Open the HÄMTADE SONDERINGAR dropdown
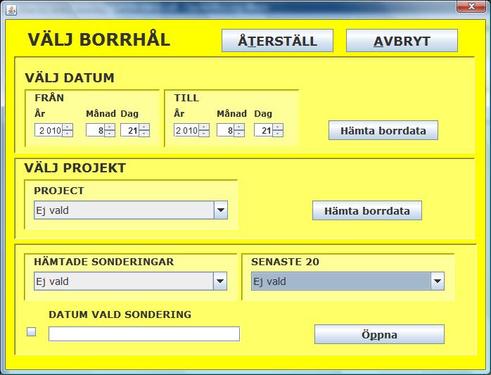Image resolution: width=491 pixels, height=375 pixels. tap(220, 281)
